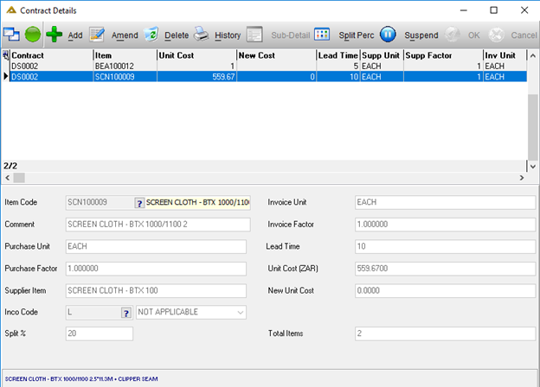This screenshot has height=387, width=540.
Task: Click the Sub-Detail form icon
Action: click(x=254, y=35)
